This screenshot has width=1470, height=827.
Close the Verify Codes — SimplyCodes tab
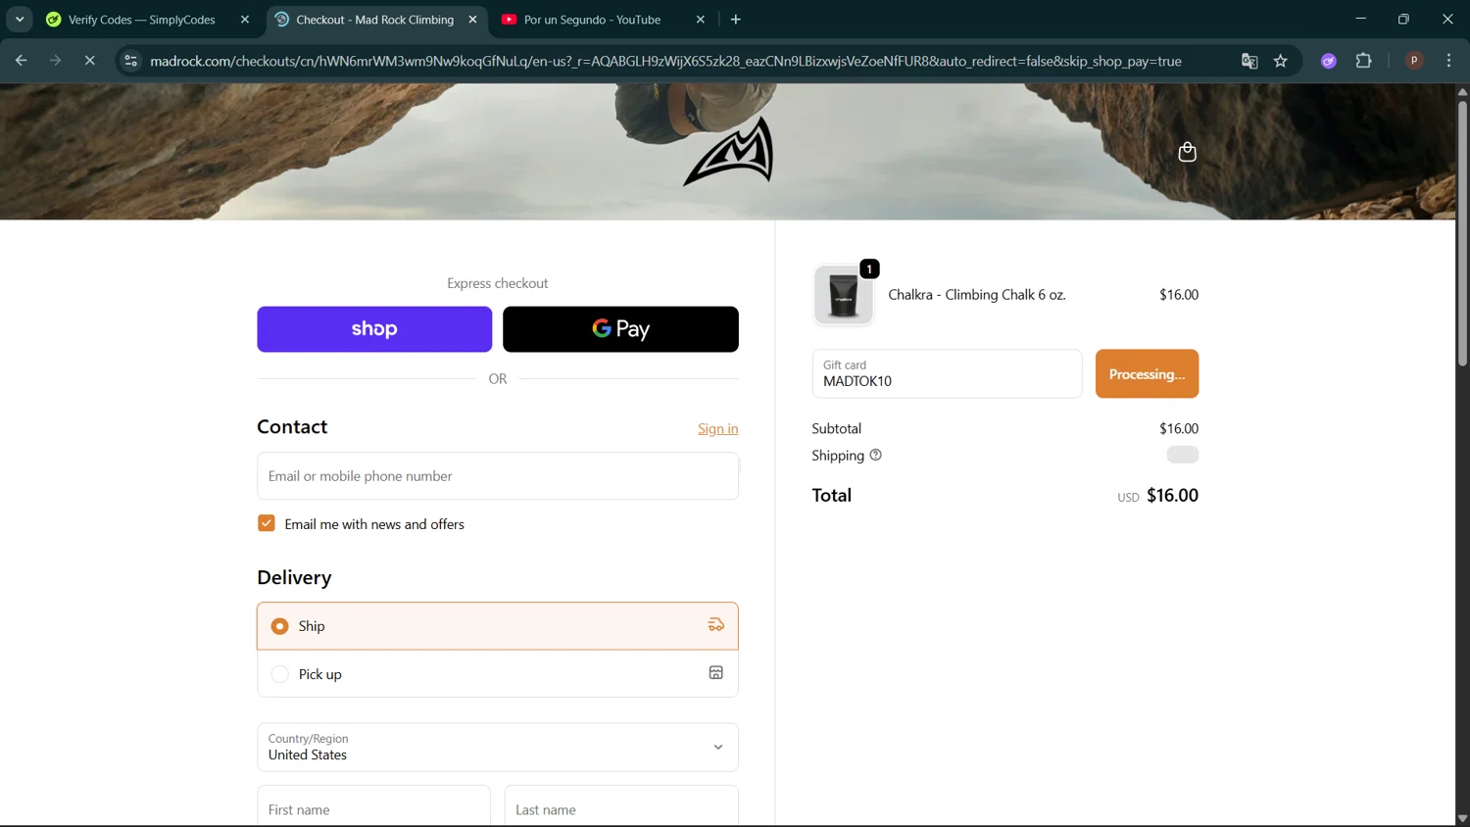click(x=245, y=20)
